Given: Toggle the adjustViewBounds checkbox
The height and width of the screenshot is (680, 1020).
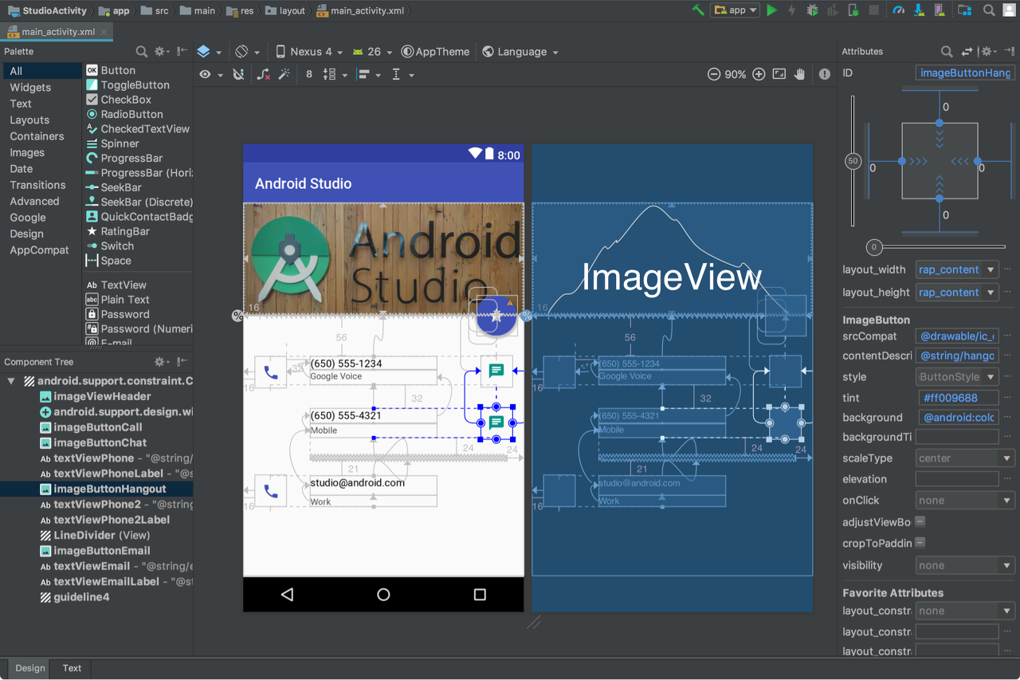Looking at the screenshot, I should [x=920, y=521].
